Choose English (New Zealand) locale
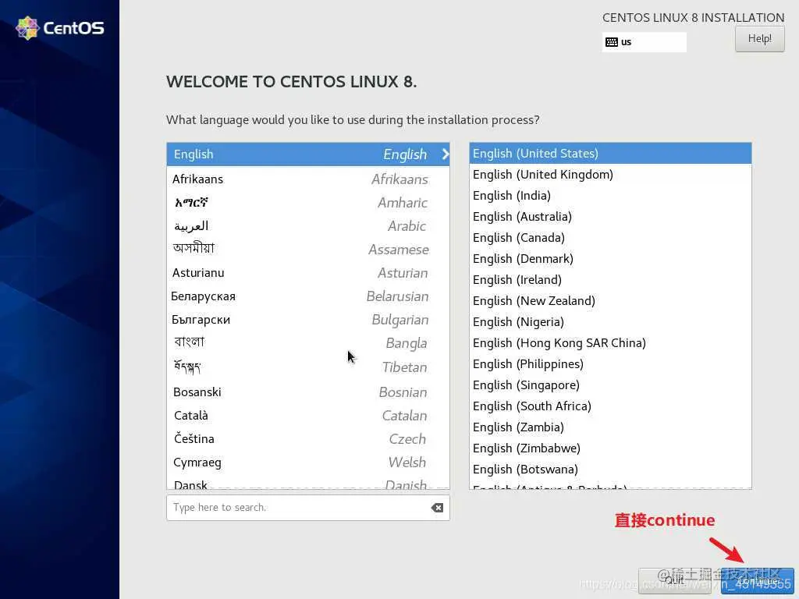The height and width of the screenshot is (599, 799). coord(610,301)
